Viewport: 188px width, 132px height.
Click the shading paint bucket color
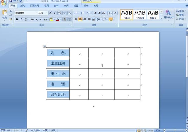[105, 19]
